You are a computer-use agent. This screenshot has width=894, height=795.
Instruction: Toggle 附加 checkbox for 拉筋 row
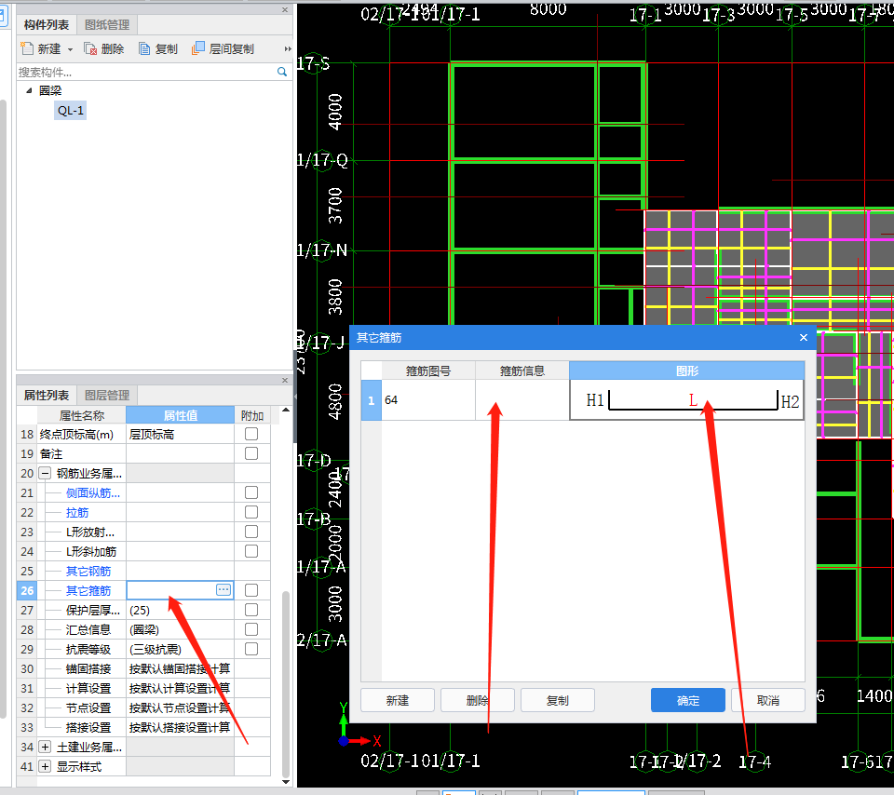tap(251, 512)
